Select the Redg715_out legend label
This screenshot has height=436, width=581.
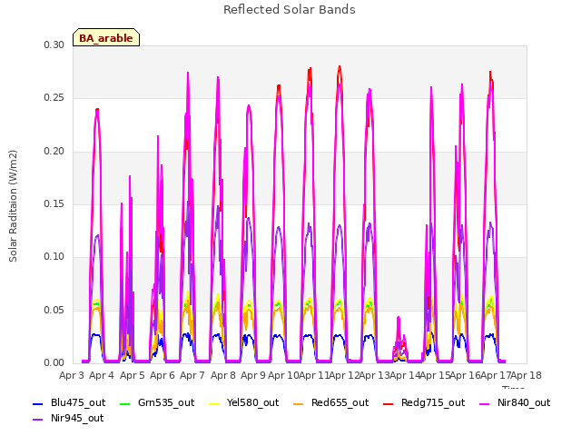tap(433, 403)
